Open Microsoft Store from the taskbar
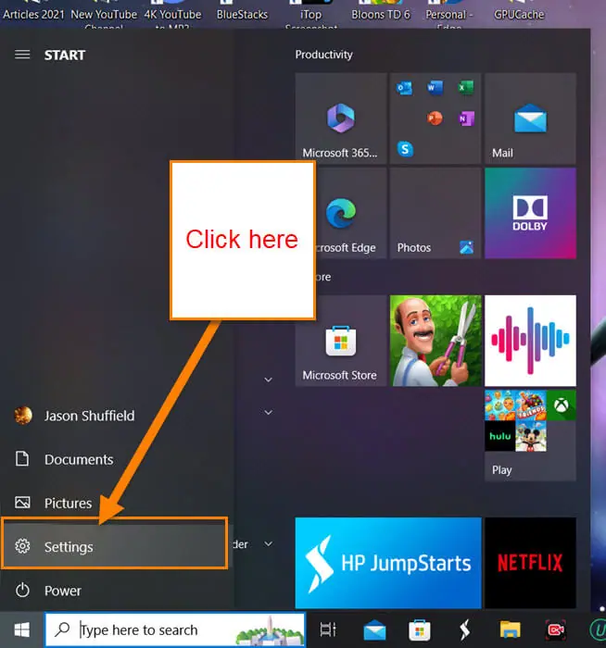The image size is (606, 648). pos(420,630)
